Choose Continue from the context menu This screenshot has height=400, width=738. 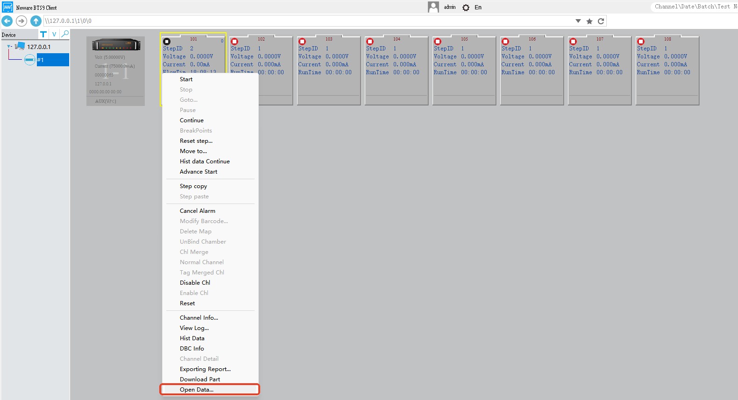210,120
